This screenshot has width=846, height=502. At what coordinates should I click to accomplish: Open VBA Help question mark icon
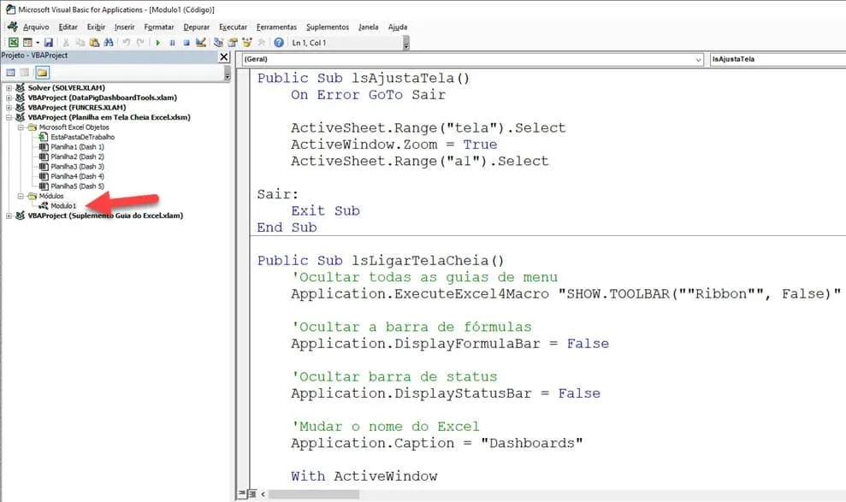(x=278, y=43)
